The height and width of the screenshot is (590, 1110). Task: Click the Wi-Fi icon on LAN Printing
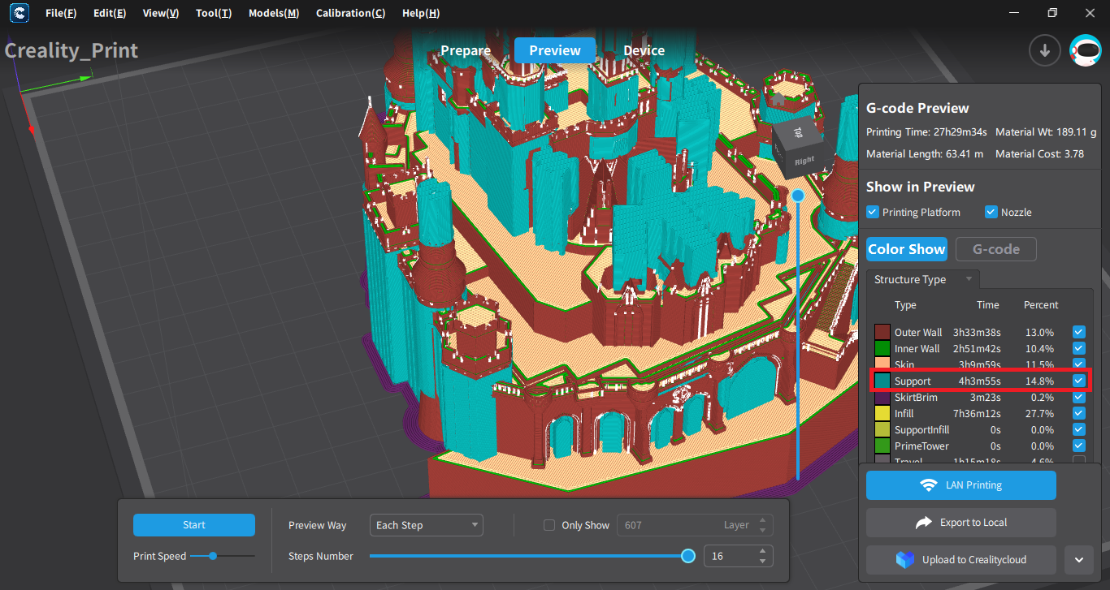point(928,485)
